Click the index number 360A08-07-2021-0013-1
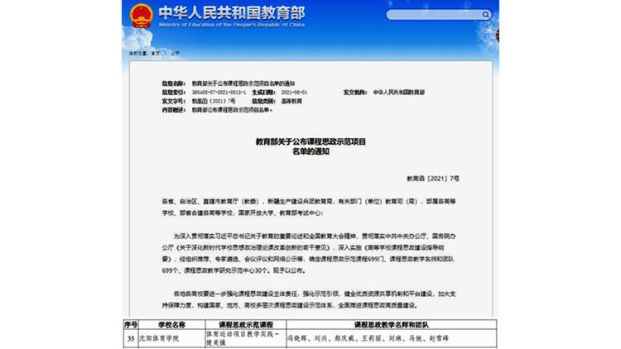Image resolution: width=621 pixels, height=349 pixels. [x=219, y=93]
